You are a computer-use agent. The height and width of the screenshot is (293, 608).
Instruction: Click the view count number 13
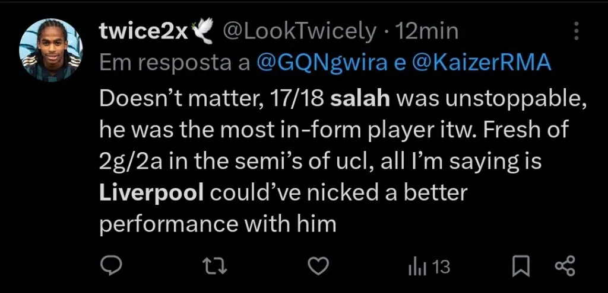441,267
